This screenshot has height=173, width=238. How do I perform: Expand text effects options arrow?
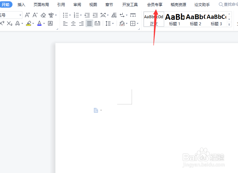[22, 23]
